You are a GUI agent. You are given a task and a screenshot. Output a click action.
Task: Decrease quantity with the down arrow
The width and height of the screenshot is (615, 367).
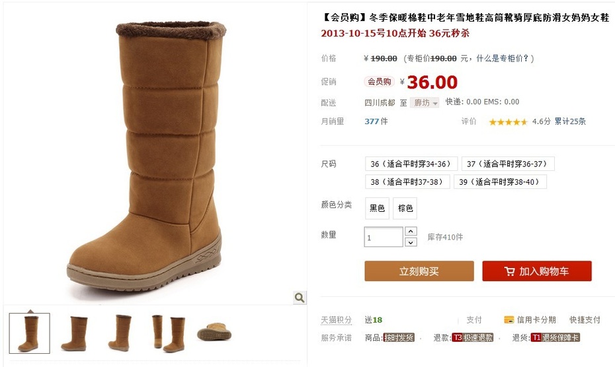(x=411, y=242)
